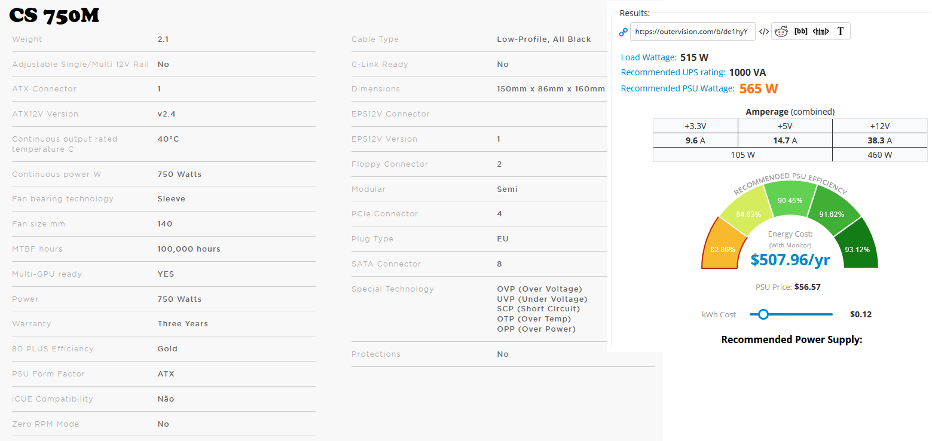Export results using the <html> icon
Viewport: 932px width, 441px height.
point(821,32)
